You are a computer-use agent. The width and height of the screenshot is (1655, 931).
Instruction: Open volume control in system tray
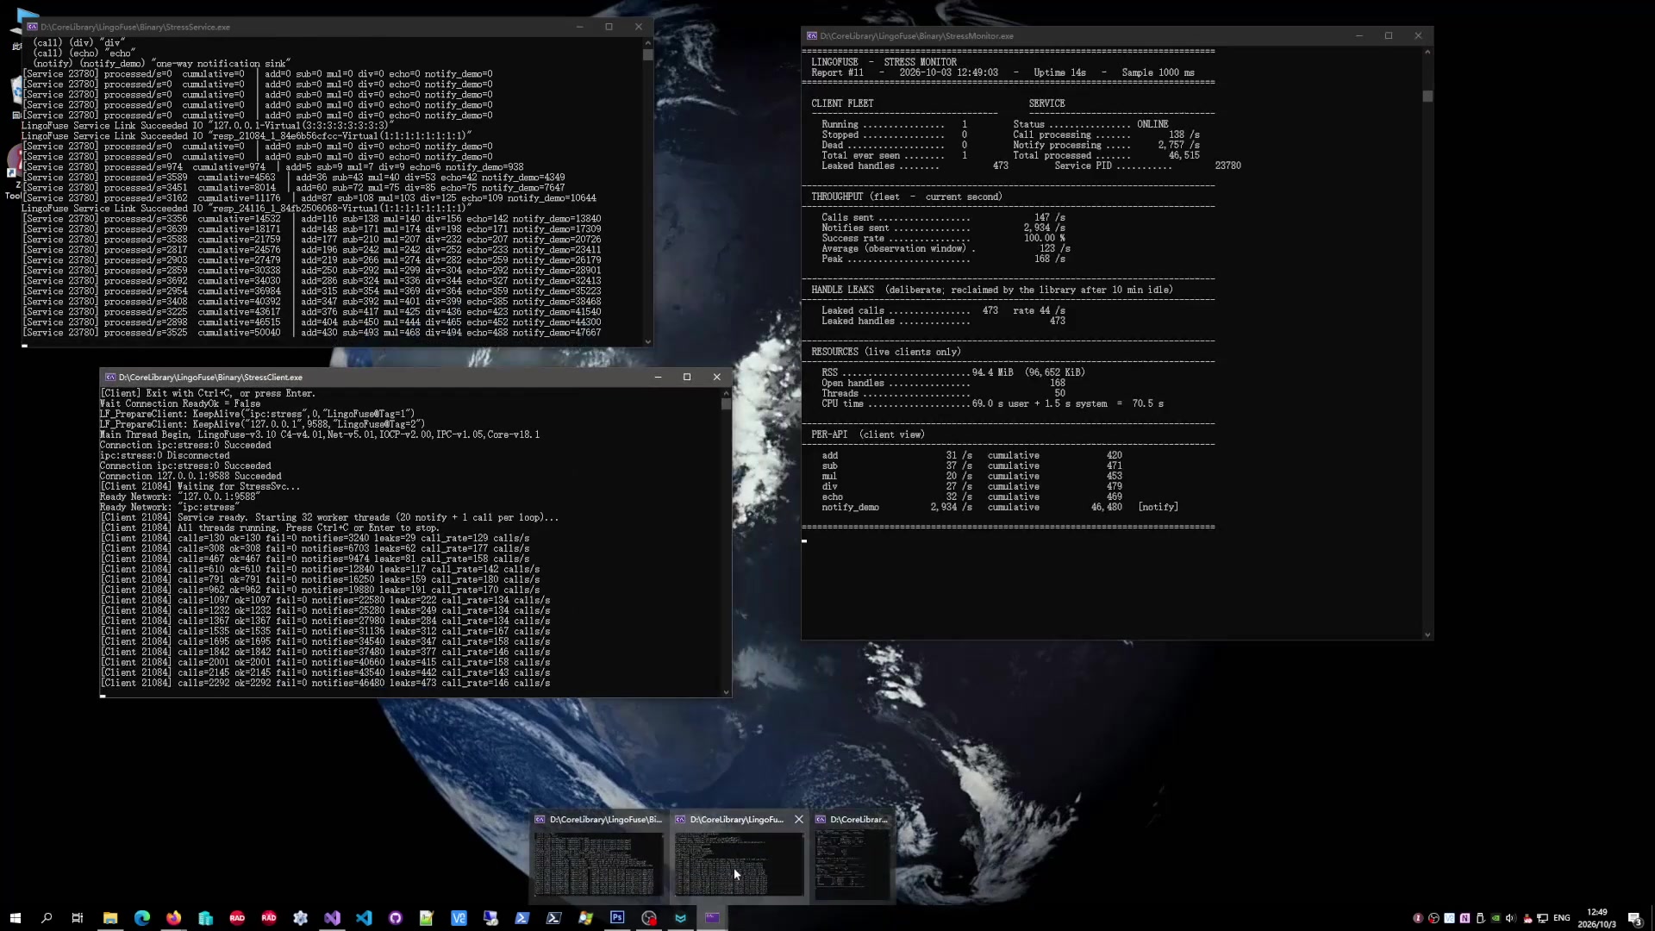1511,918
